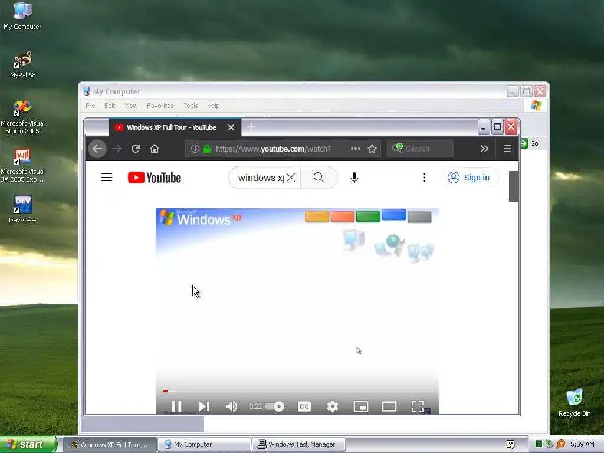Select the Windows XP Full Tour - YouTube tab
The image size is (604, 453).
point(175,127)
